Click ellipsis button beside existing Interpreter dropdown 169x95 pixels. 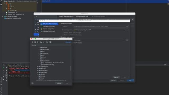(x=127, y=40)
